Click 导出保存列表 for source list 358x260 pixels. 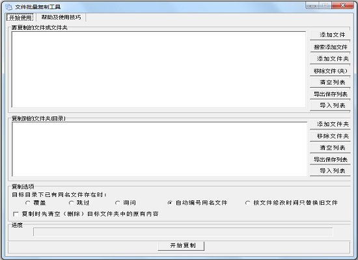point(330,94)
